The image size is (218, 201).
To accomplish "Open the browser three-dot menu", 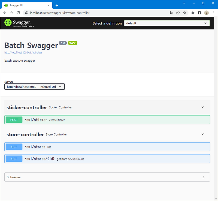I will pyautogui.click(x=213, y=13).
